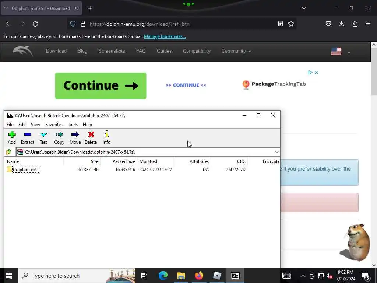Toggle Firefox reader view
The height and width of the screenshot is (283, 377).
coord(280,24)
